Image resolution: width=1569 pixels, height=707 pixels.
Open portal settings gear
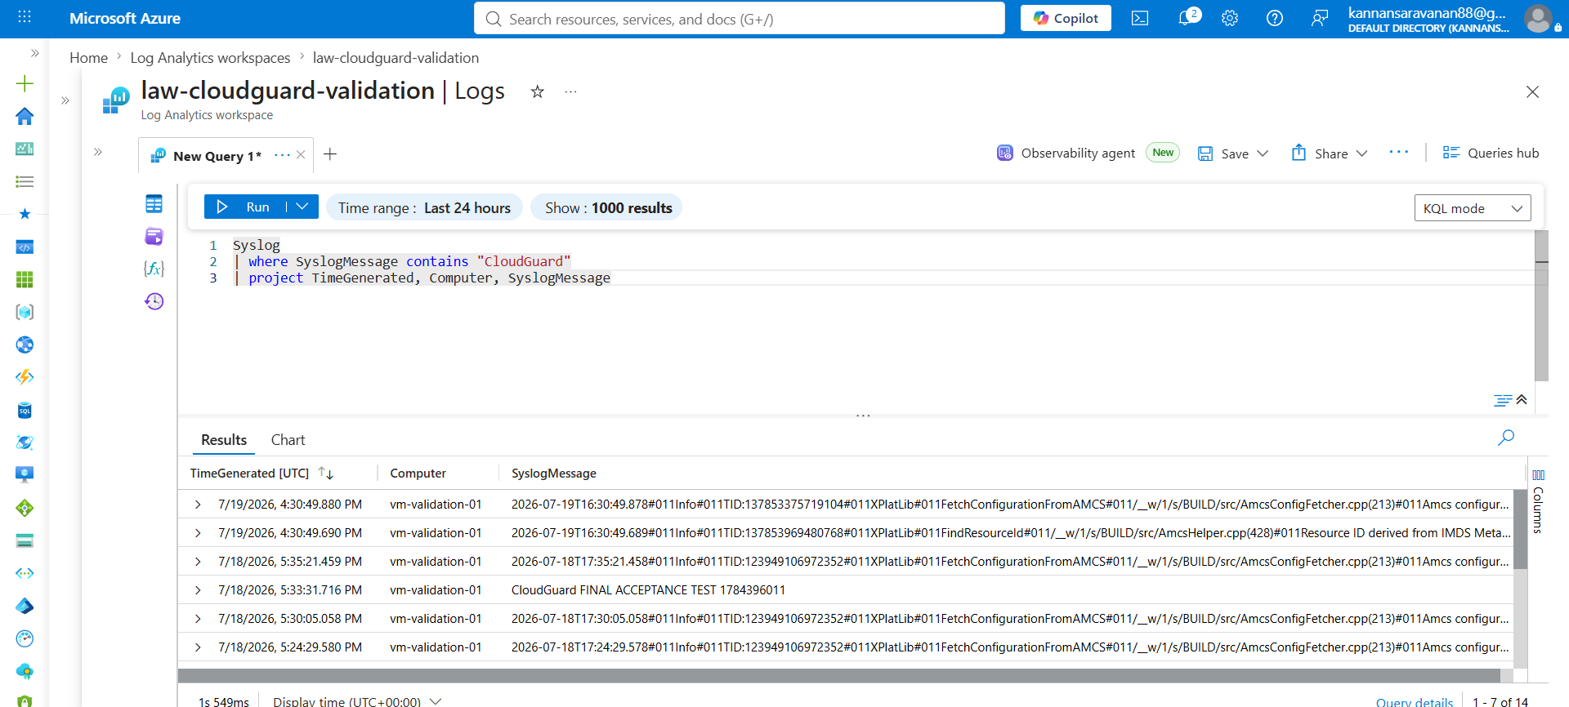tap(1230, 18)
